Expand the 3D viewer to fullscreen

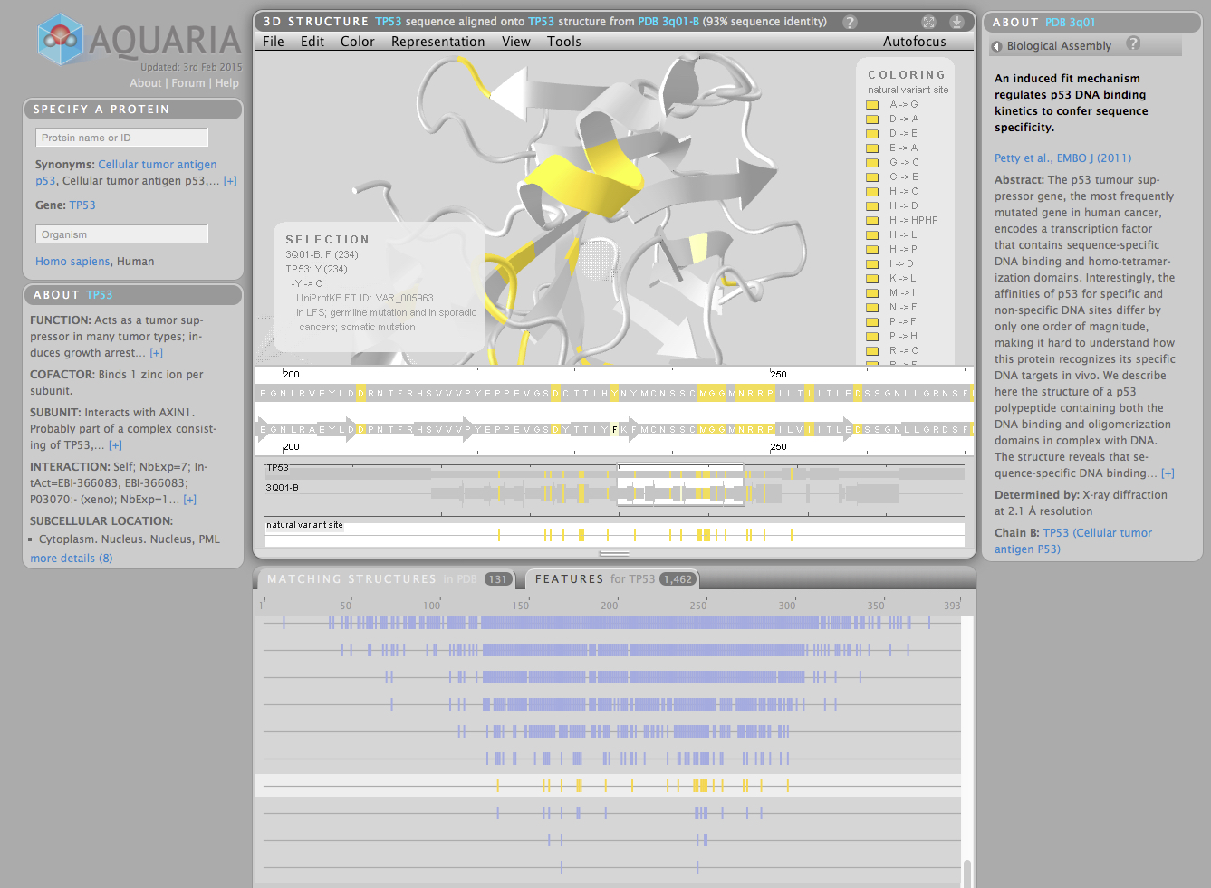[928, 22]
